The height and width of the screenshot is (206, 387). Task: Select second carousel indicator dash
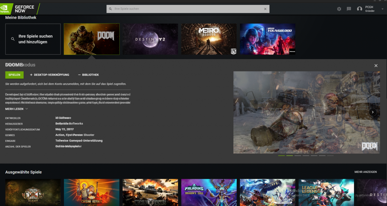[x=290, y=156]
